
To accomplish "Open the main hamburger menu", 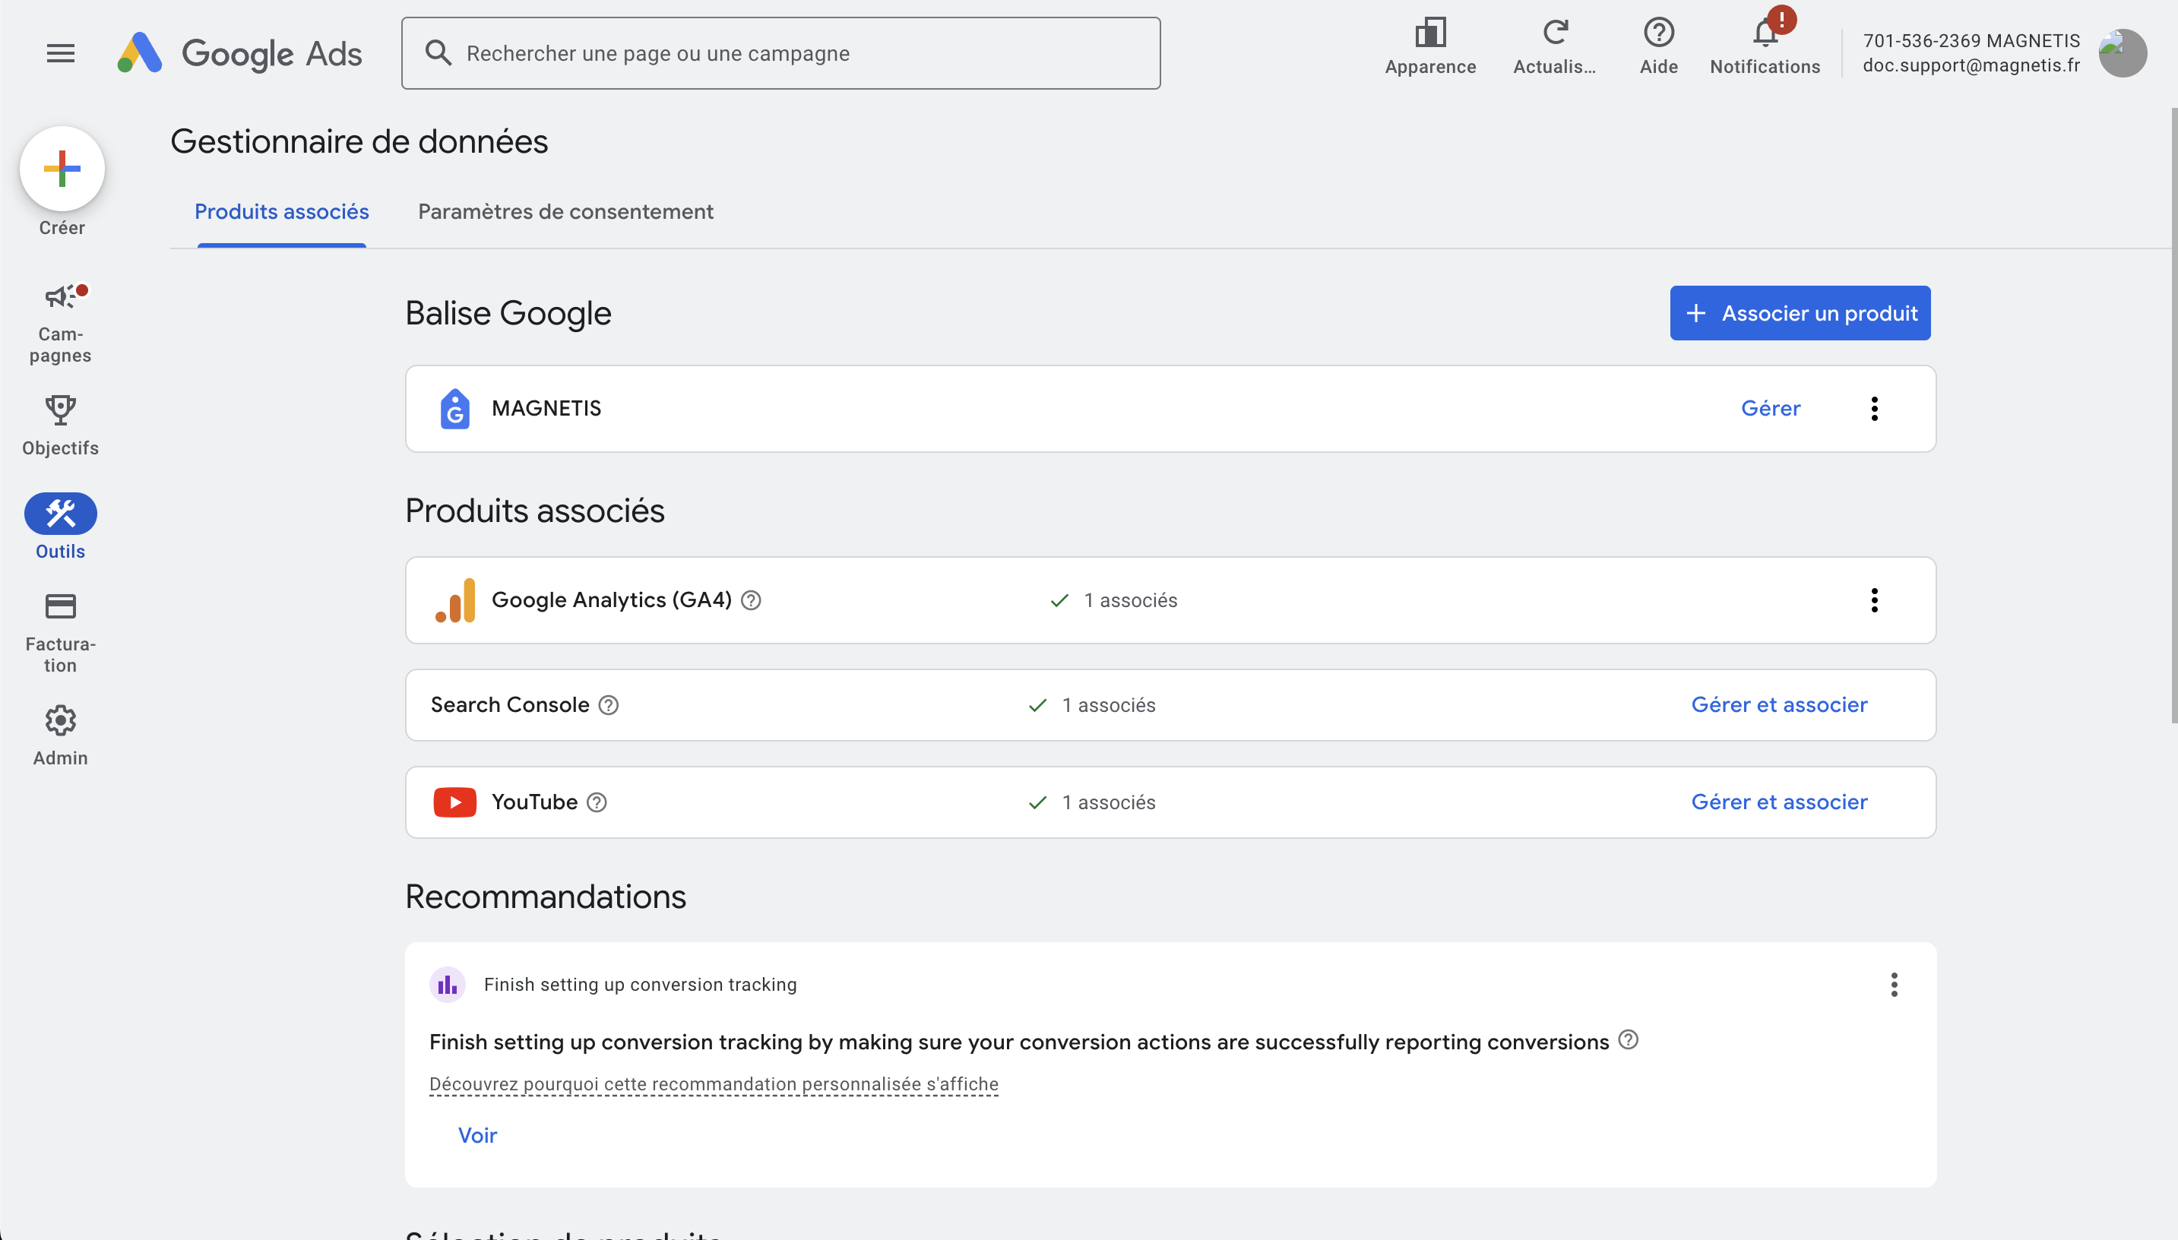I will (61, 52).
